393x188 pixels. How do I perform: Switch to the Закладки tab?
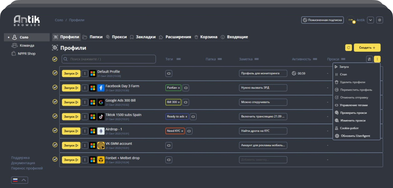(x=143, y=37)
